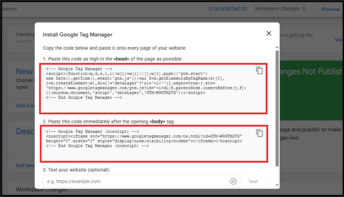
Task: Open Workspace Changes: 0 in header
Action: [x=280, y=9]
